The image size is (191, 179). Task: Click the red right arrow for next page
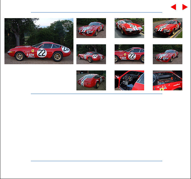185,7
